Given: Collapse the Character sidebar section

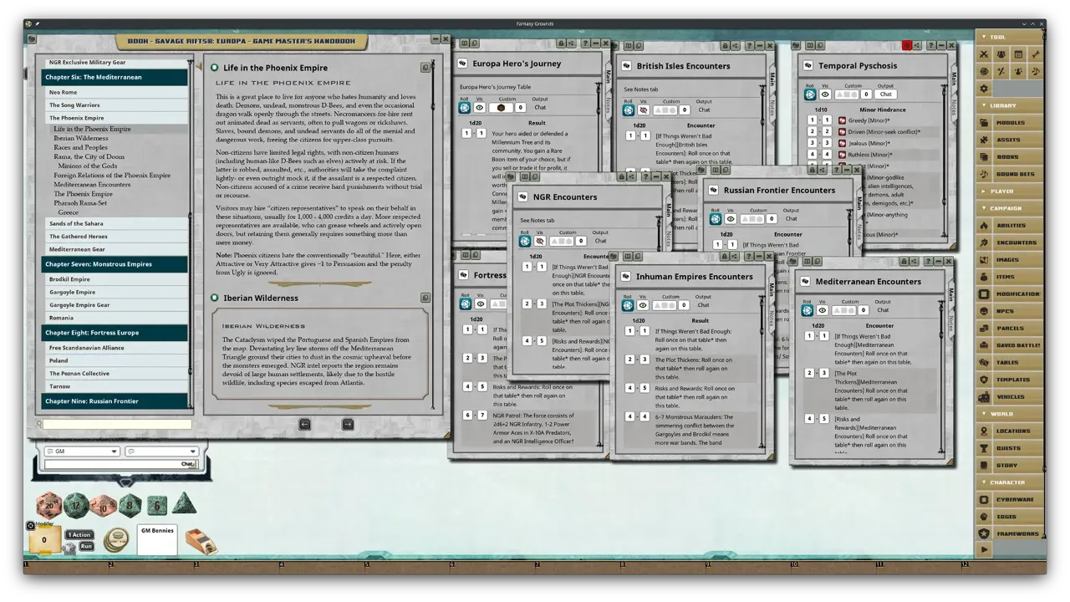Looking at the screenshot, I should 1010,482.
